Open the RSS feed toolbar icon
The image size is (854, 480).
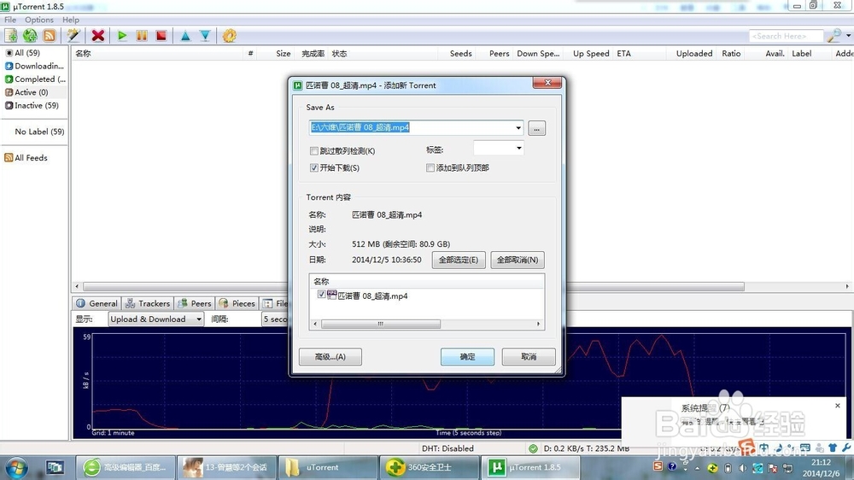click(49, 36)
